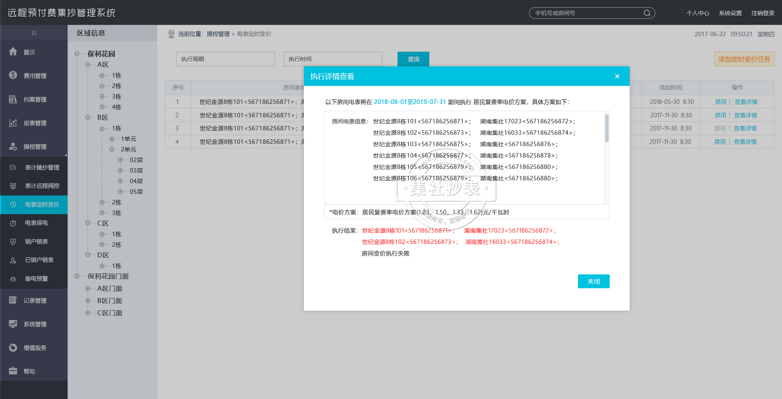This screenshot has height=399, width=782.
Task: Click the archive management books icon
Action: pos(13,99)
